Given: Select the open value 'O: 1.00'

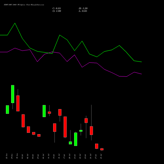Looking at the screenshot, I should point(57,11).
